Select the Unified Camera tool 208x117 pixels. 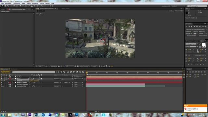(x=14, y=6)
